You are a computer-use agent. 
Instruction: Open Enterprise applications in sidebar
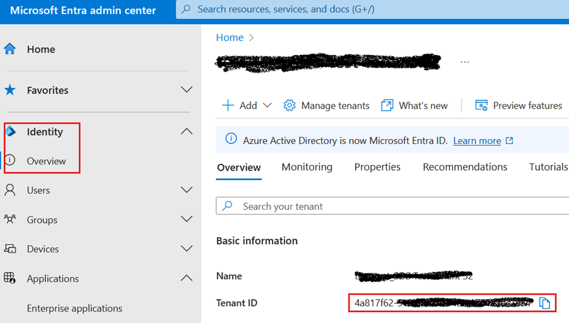(x=75, y=308)
